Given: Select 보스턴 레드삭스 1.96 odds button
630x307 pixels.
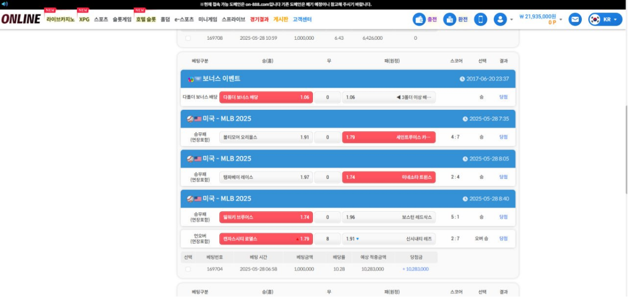Looking at the screenshot, I should [389, 217].
